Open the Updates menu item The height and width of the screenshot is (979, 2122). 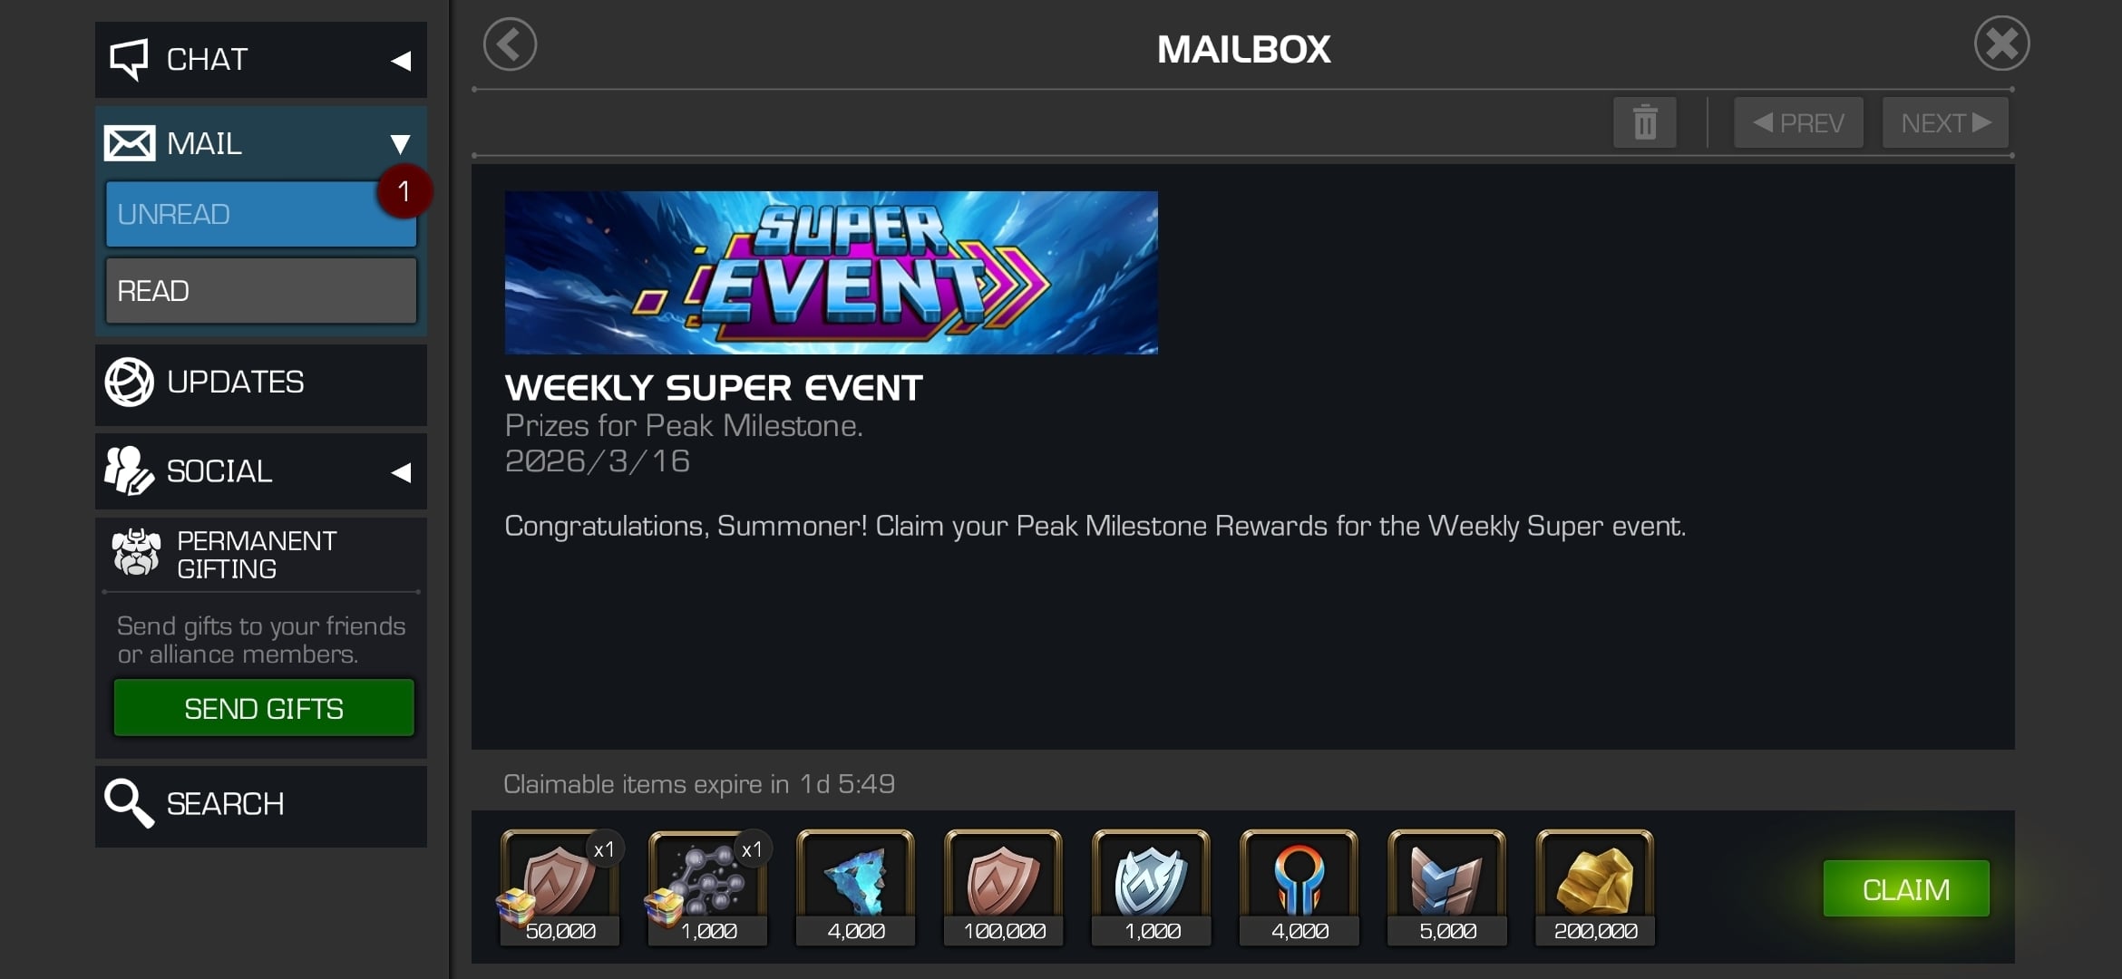[x=261, y=383]
